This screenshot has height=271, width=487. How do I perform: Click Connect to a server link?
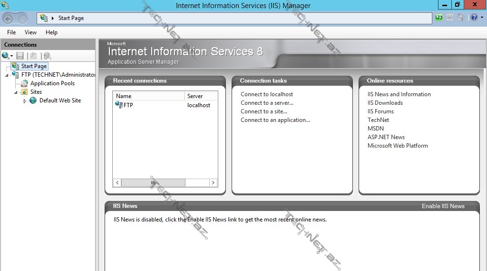point(267,103)
